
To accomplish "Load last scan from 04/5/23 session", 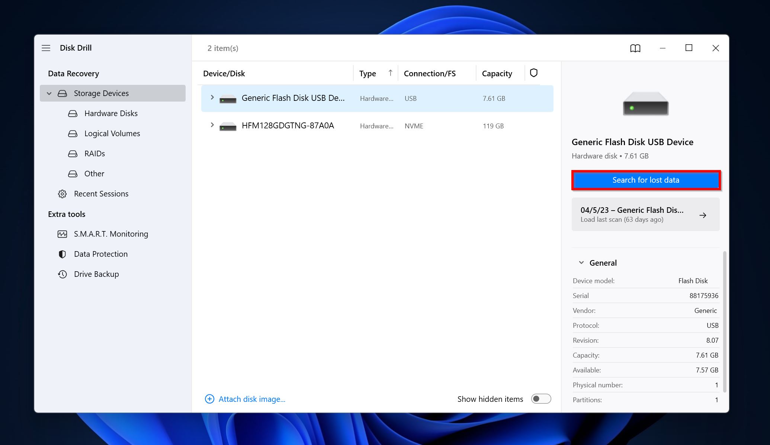I will (x=645, y=214).
